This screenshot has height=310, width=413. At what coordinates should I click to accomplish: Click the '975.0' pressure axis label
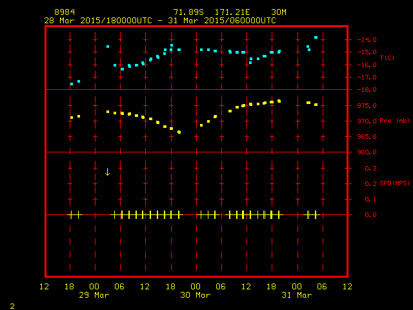pyautogui.click(x=367, y=106)
